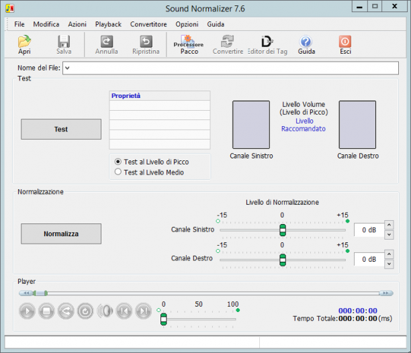
Task: Click the Canale Sinistro level meter
Action: [251, 125]
